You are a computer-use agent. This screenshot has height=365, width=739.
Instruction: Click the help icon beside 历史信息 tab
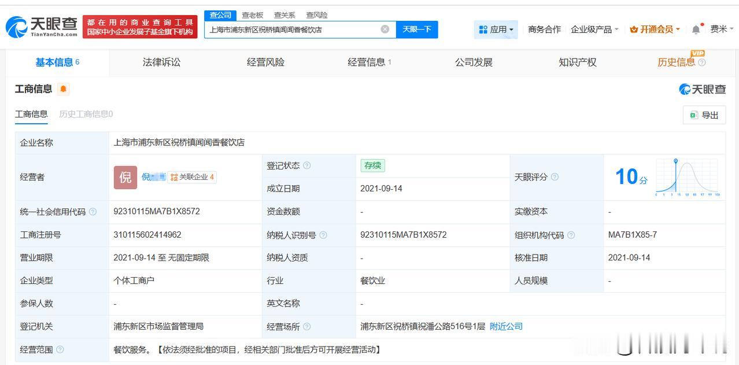pyautogui.click(x=702, y=62)
